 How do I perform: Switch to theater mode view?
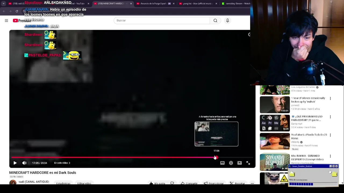click(239, 163)
